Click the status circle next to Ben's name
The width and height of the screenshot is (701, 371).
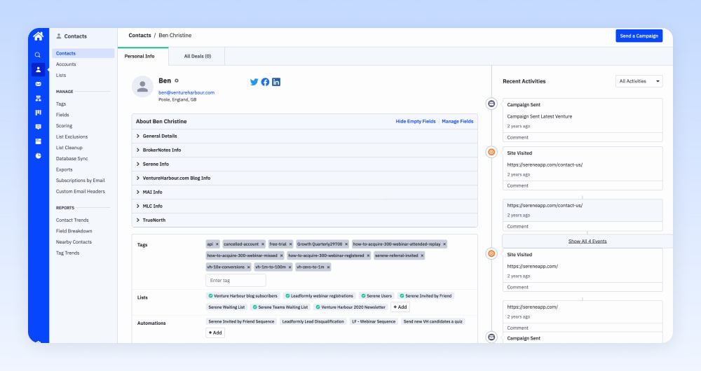point(177,80)
